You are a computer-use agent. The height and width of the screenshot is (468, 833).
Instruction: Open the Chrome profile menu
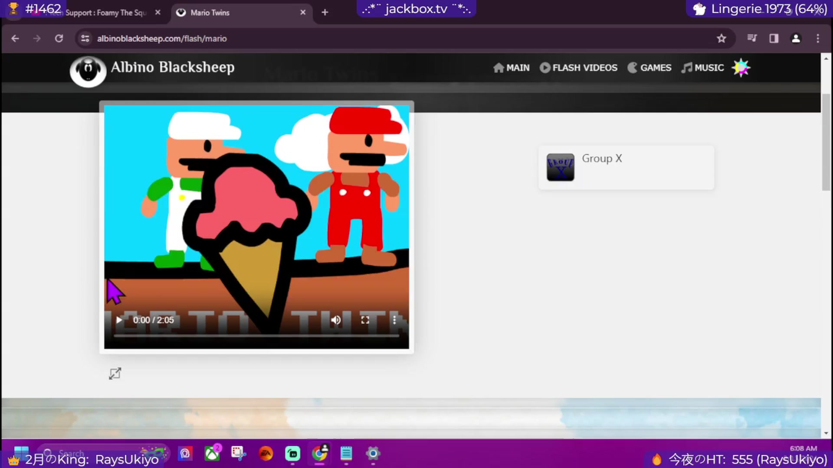(x=796, y=39)
